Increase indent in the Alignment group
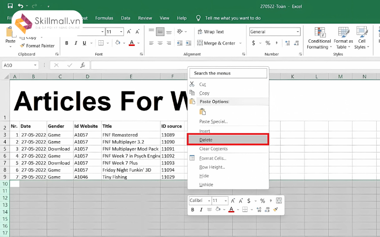Viewport: 380px width, 237px height. 188,43
